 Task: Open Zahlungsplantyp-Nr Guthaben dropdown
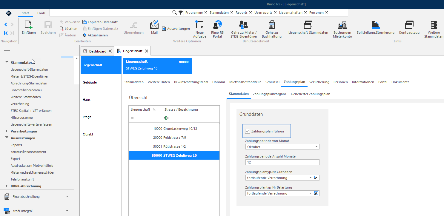coord(311,178)
